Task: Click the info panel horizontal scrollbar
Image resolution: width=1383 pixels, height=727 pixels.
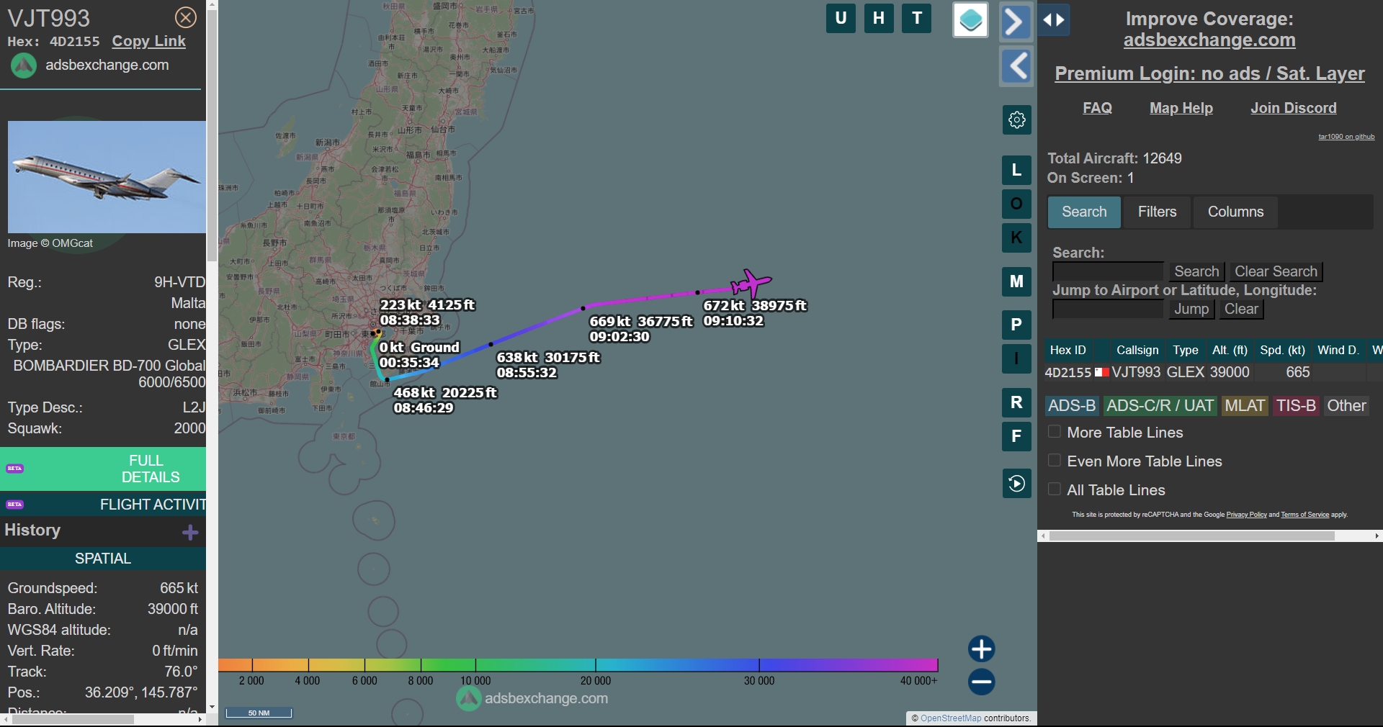Action: (x=72, y=719)
